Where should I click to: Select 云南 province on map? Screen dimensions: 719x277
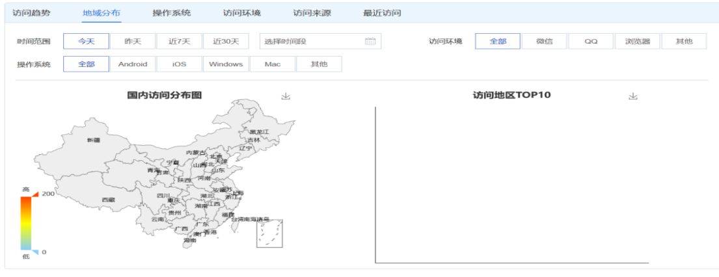pos(157,219)
